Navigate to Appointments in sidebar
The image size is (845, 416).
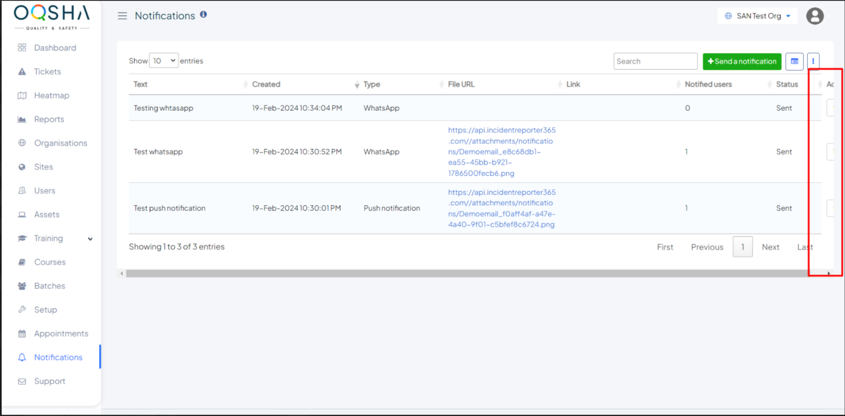point(61,334)
